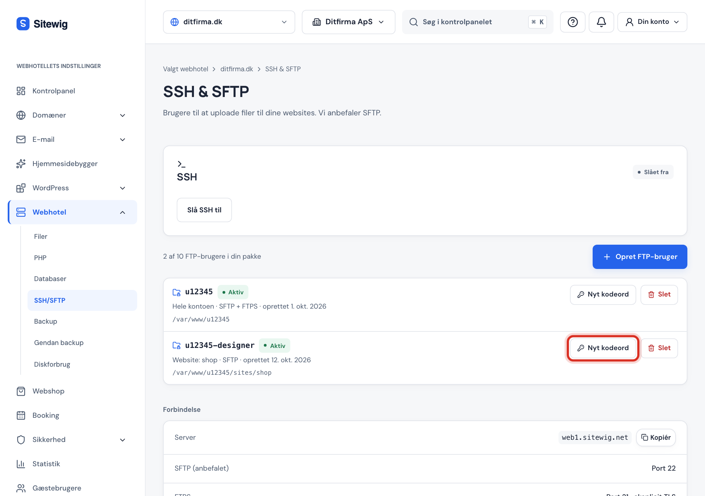Click the ditfirma.dk breadcrumb link
705x496 pixels.
click(236, 69)
